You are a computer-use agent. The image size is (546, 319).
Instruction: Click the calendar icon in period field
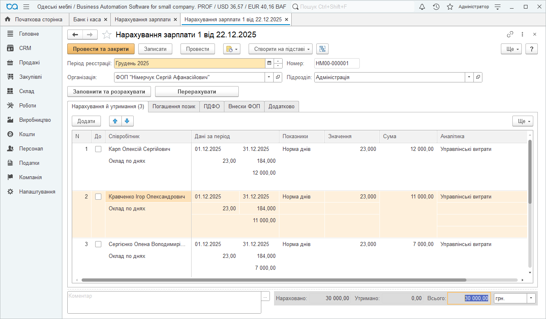tap(269, 63)
